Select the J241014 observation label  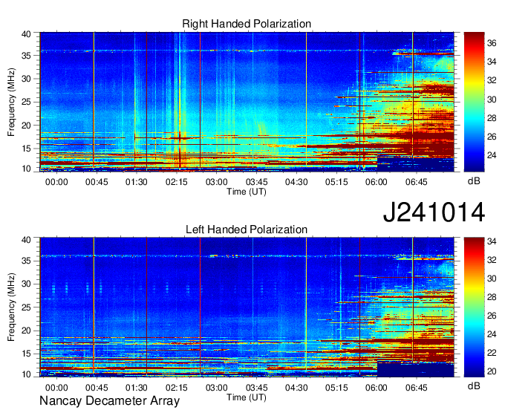(434, 212)
